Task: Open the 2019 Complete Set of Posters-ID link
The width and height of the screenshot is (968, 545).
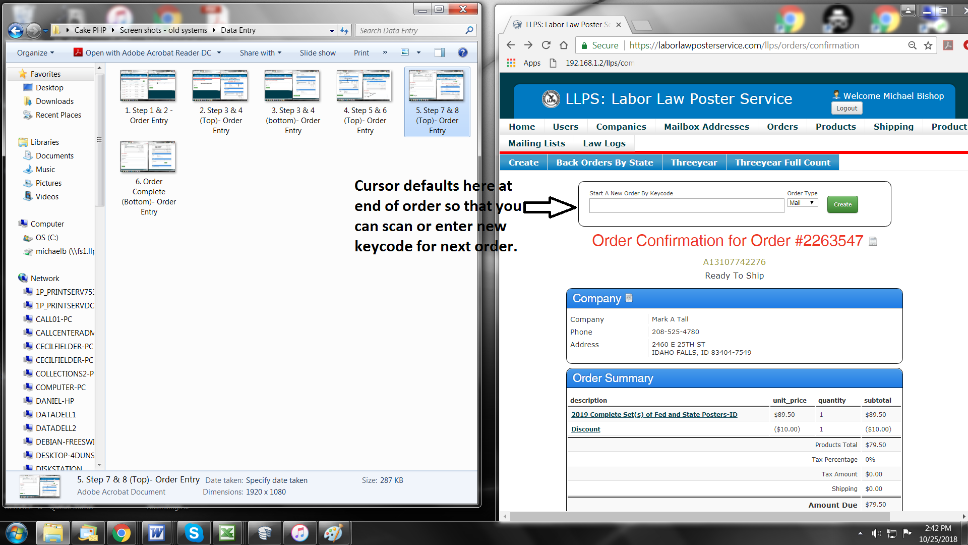Action: click(x=654, y=415)
